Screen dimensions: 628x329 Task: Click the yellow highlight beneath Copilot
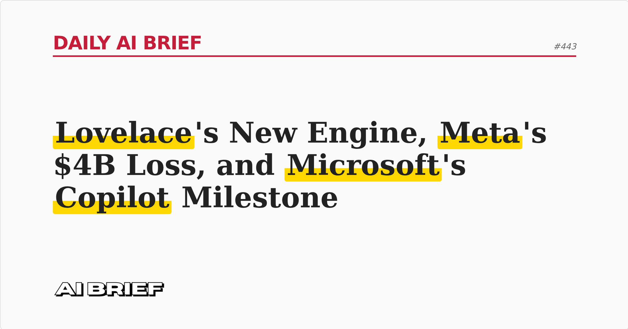pos(112,210)
